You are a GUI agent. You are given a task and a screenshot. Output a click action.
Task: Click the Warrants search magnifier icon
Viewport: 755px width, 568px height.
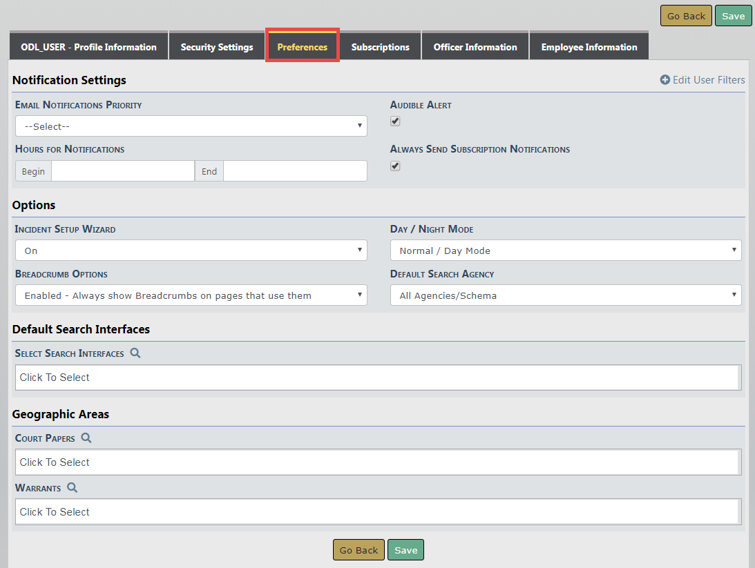[x=73, y=488]
